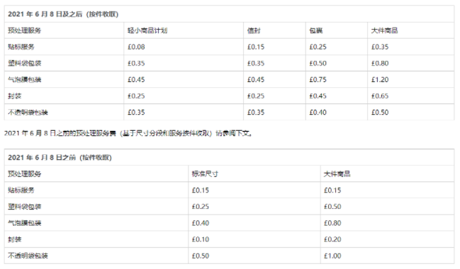Click the £0.80 large item bubble wrap price in second table
The height and width of the screenshot is (269, 460).
[x=332, y=223]
